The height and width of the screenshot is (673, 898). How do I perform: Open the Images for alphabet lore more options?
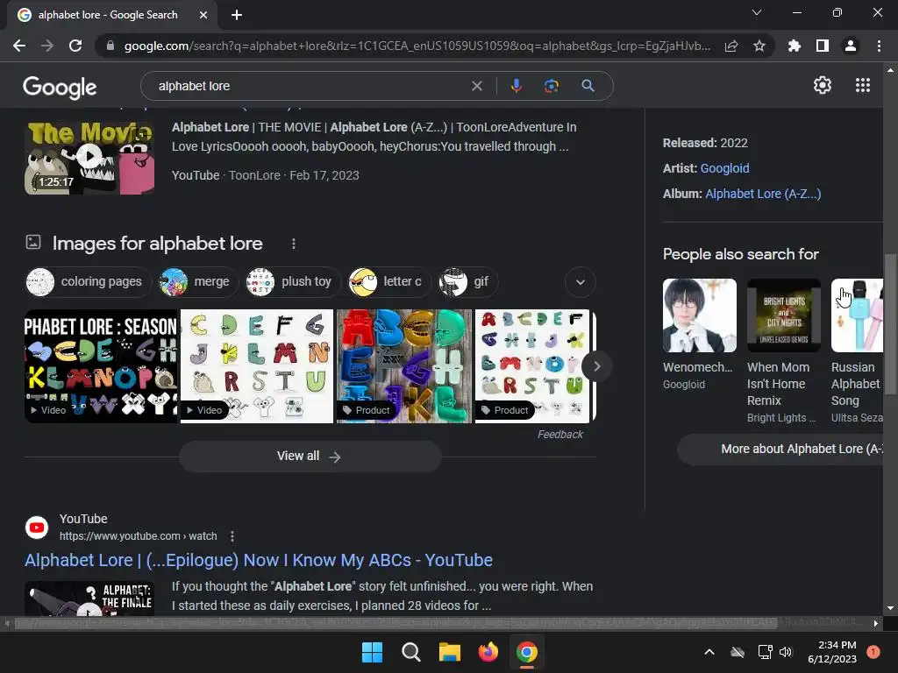tap(293, 244)
